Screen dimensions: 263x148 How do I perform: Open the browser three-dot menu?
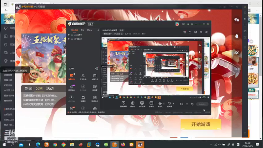pos(257,10)
